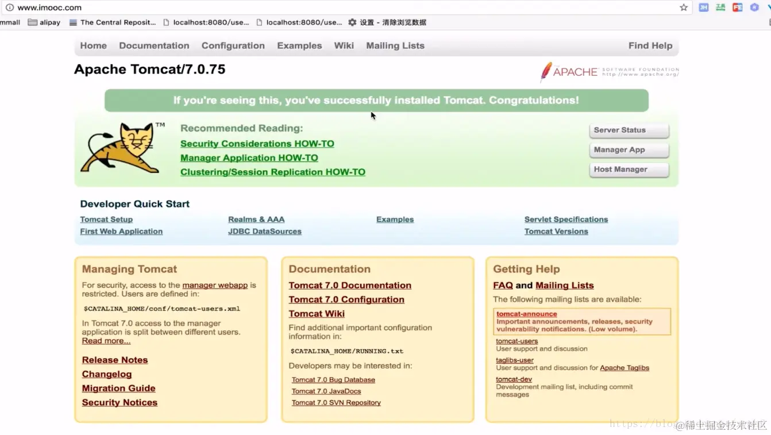Go to Home in the navigation bar
The height and width of the screenshot is (435, 771).
tap(94, 45)
